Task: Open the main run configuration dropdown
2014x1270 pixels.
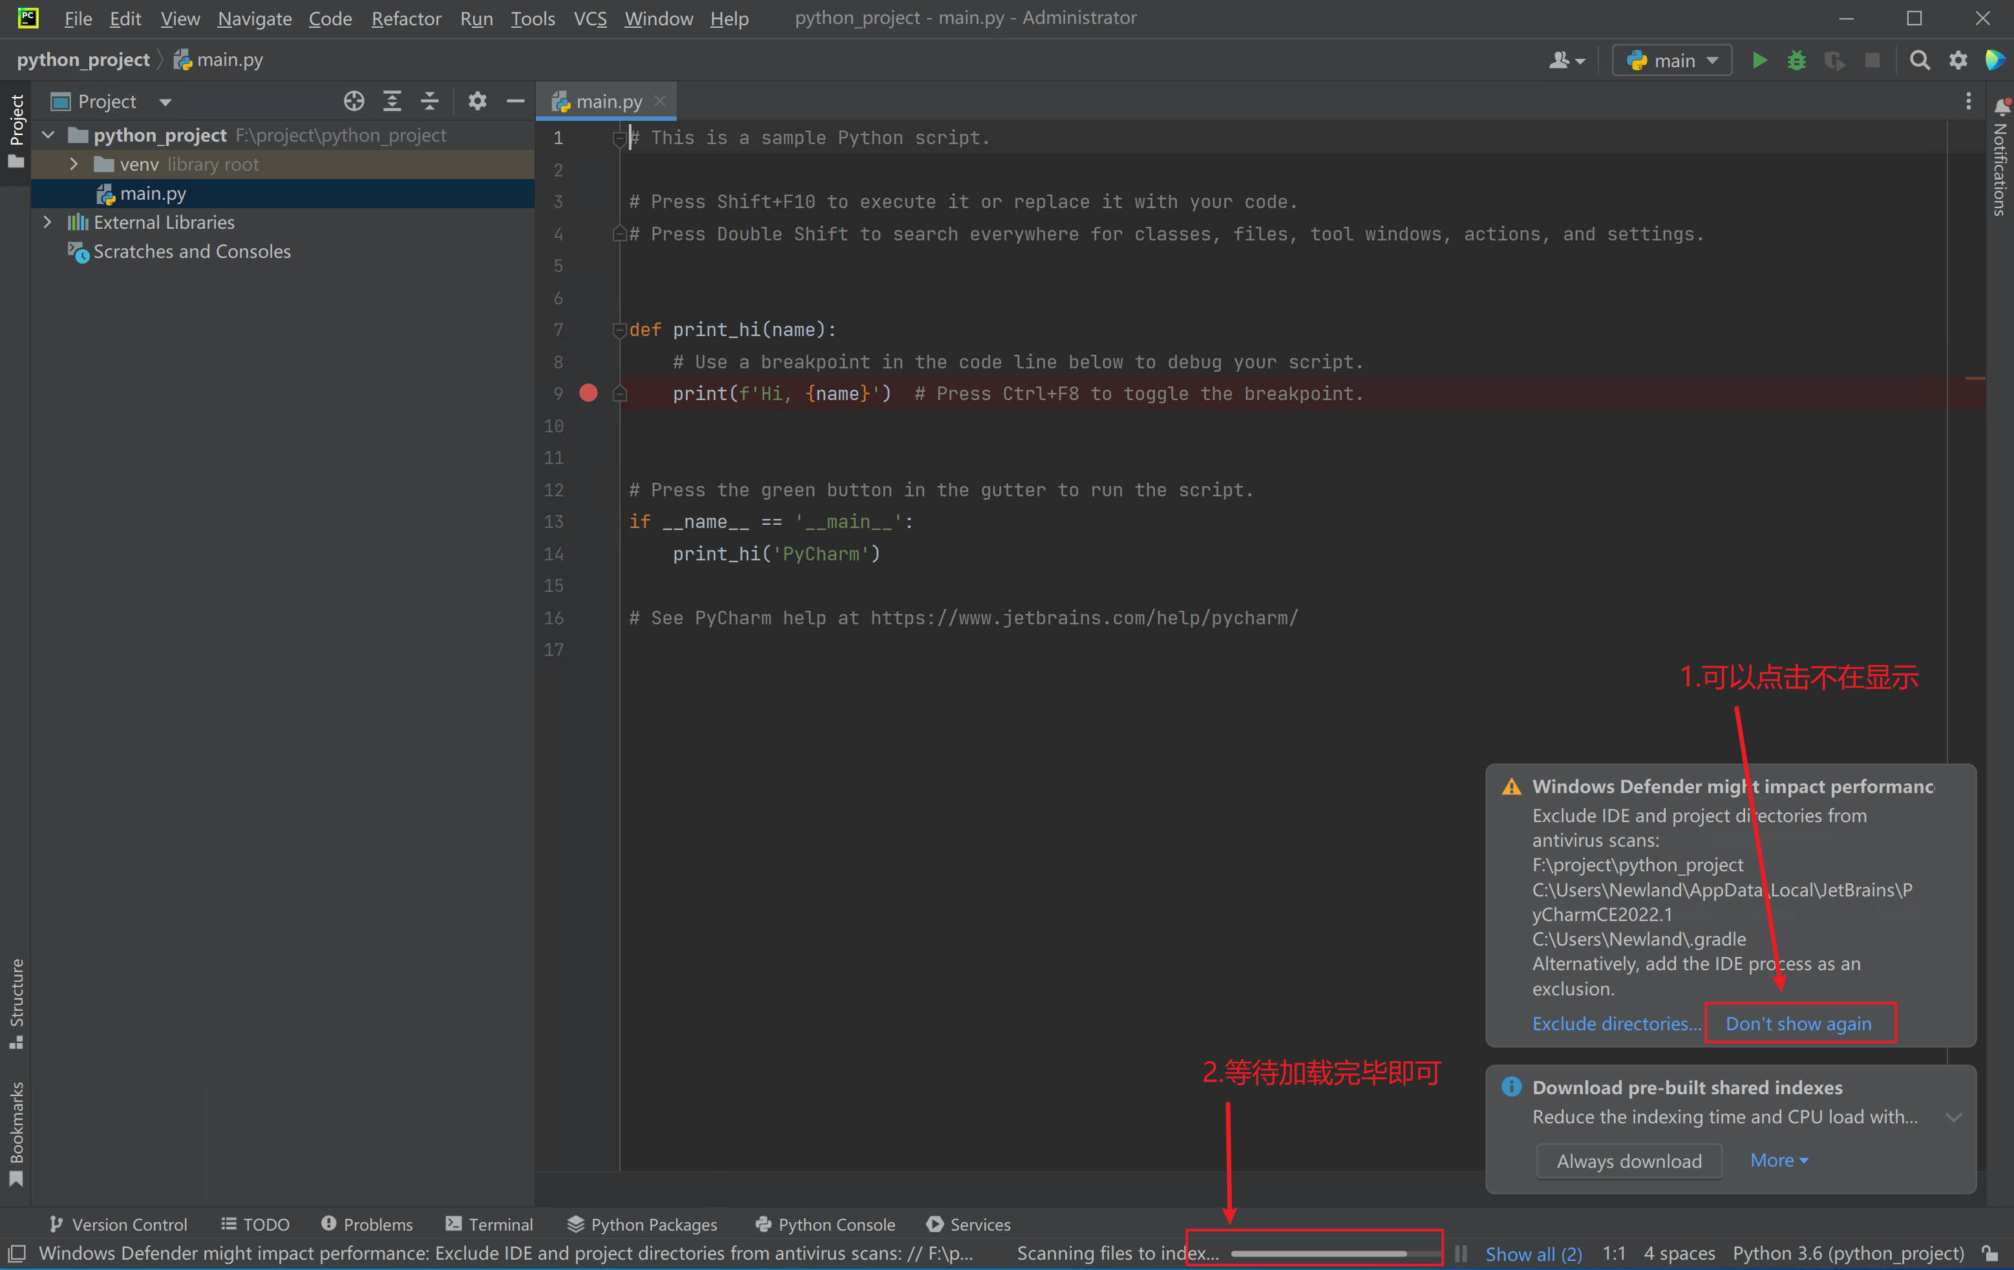Action: tap(1671, 59)
